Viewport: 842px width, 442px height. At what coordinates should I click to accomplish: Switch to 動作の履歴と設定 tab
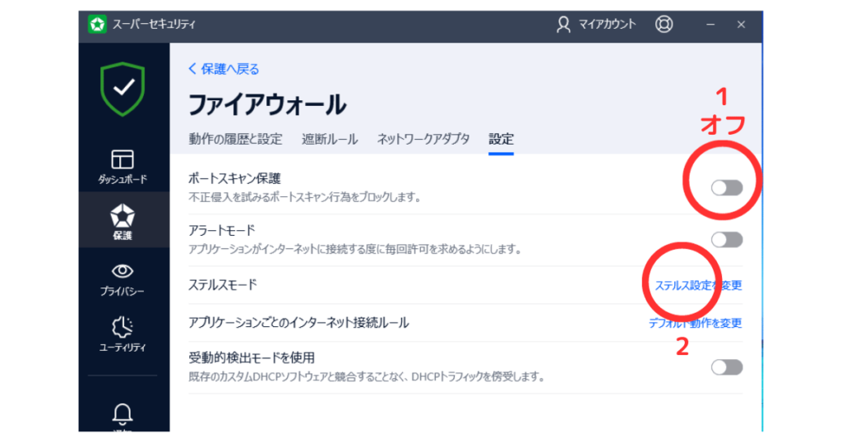[x=235, y=139]
